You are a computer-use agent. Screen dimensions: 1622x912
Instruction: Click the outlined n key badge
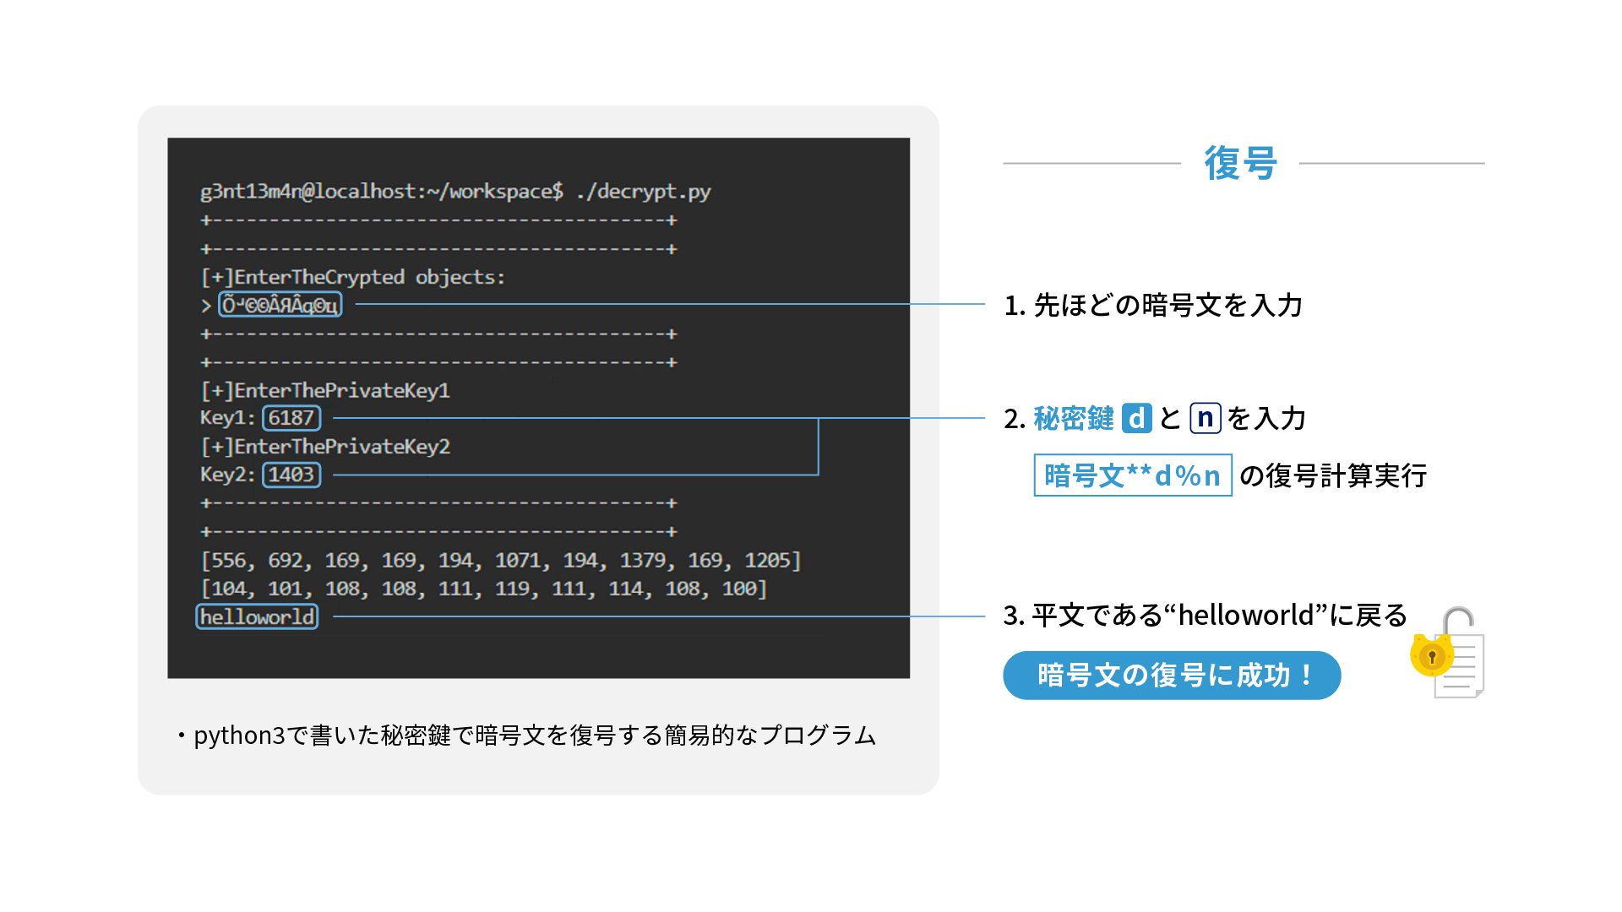coord(1206,418)
